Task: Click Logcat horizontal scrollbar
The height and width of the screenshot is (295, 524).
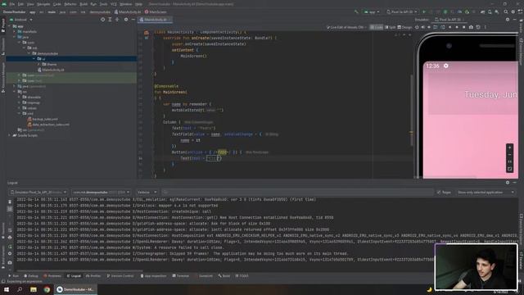Action: point(80,270)
